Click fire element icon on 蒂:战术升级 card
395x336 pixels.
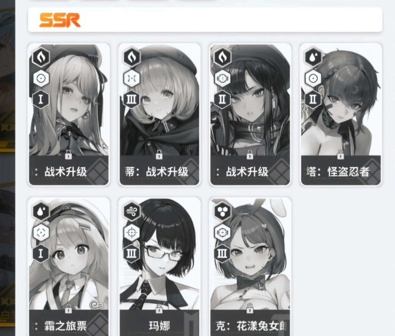(132, 57)
